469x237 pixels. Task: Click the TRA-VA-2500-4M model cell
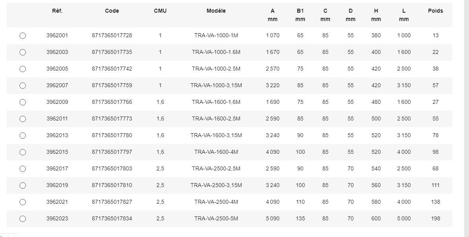pyautogui.click(x=216, y=202)
